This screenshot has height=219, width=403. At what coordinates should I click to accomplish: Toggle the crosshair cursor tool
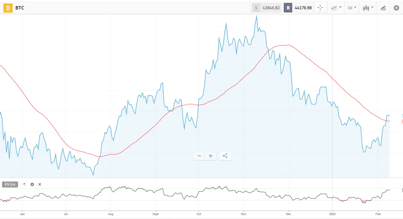320,8
